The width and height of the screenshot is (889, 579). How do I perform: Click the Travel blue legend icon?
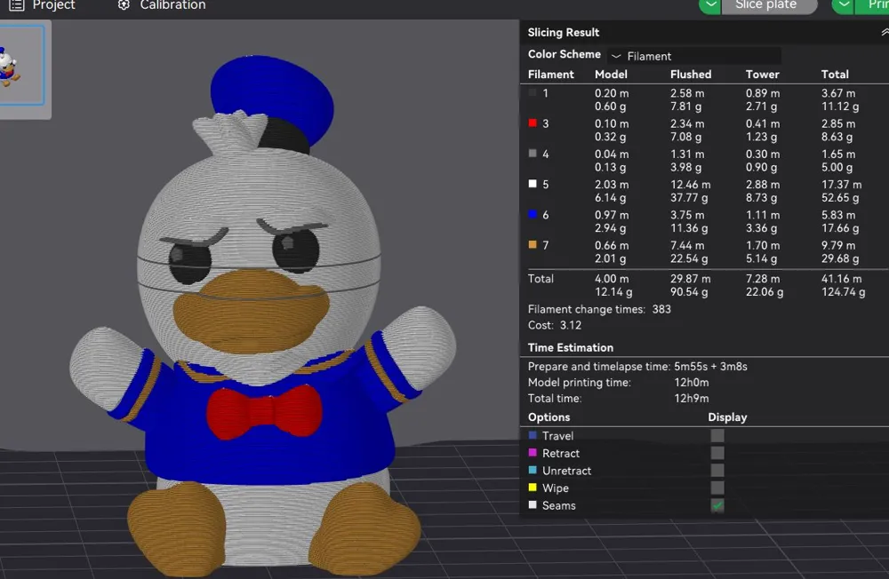[x=533, y=435]
